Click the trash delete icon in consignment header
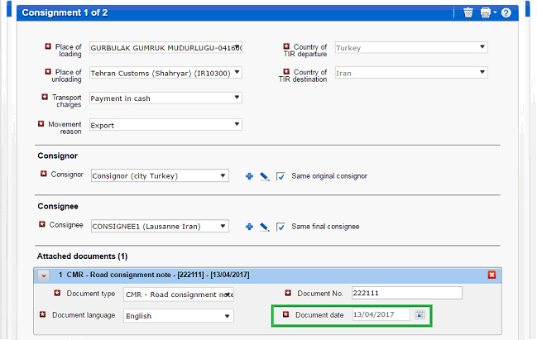The height and width of the screenshot is (340, 537). (468, 12)
